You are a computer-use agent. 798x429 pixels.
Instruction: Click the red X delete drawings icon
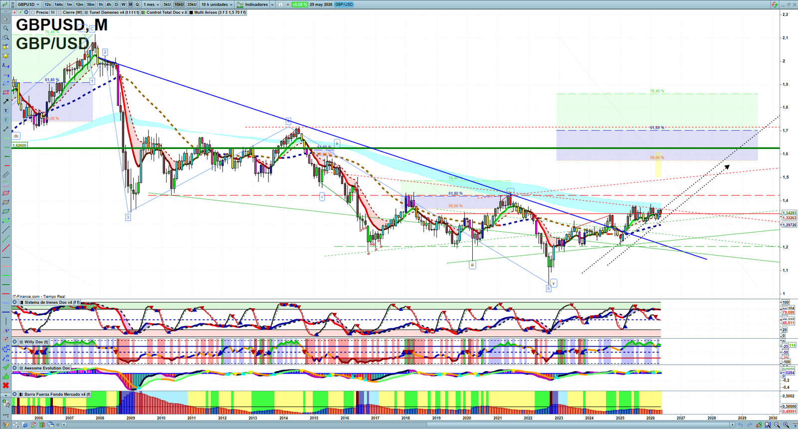point(5,385)
